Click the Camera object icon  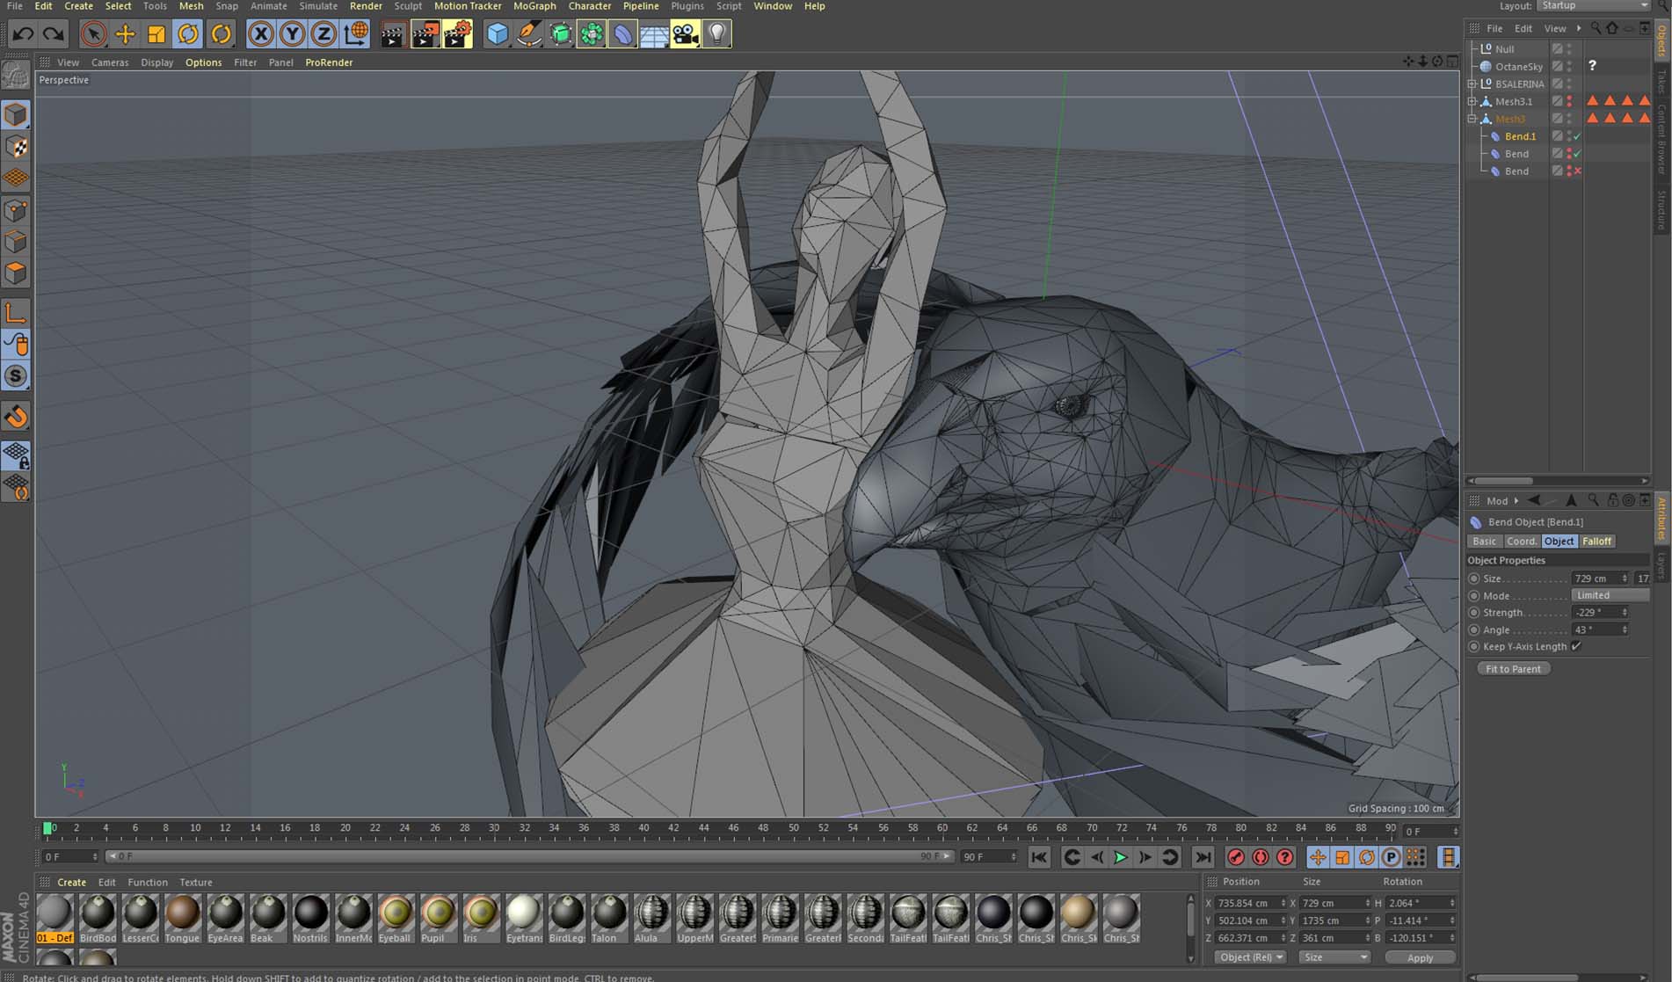[x=685, y=34]
